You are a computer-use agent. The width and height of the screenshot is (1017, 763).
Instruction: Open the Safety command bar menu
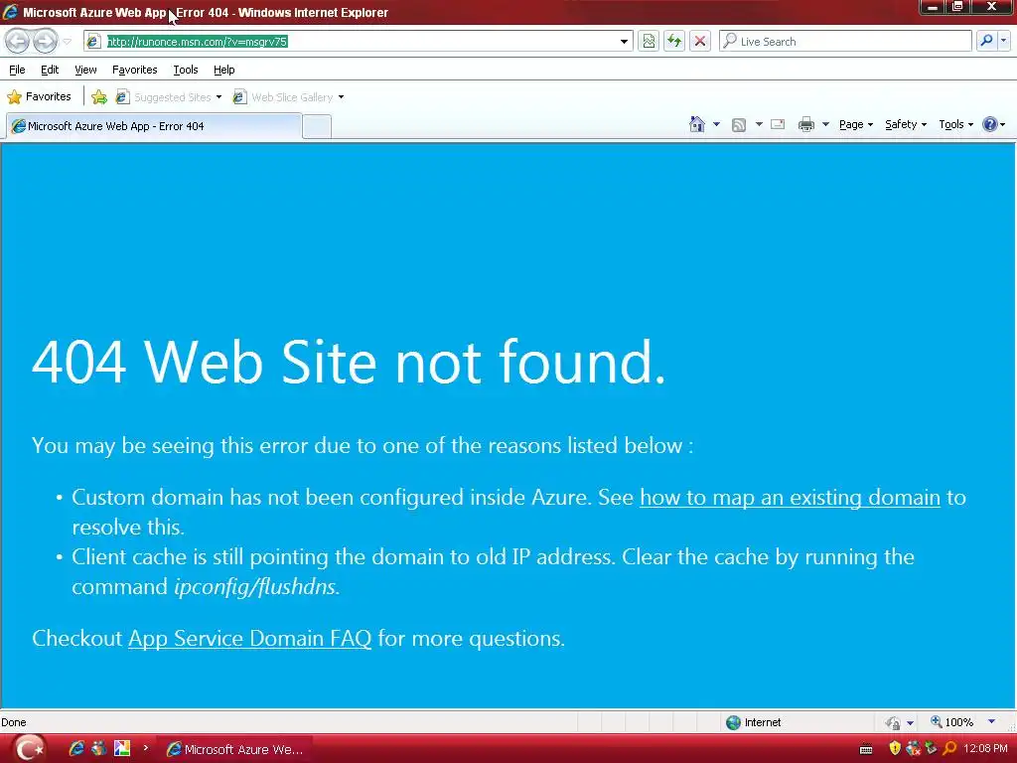click(906, 124)
